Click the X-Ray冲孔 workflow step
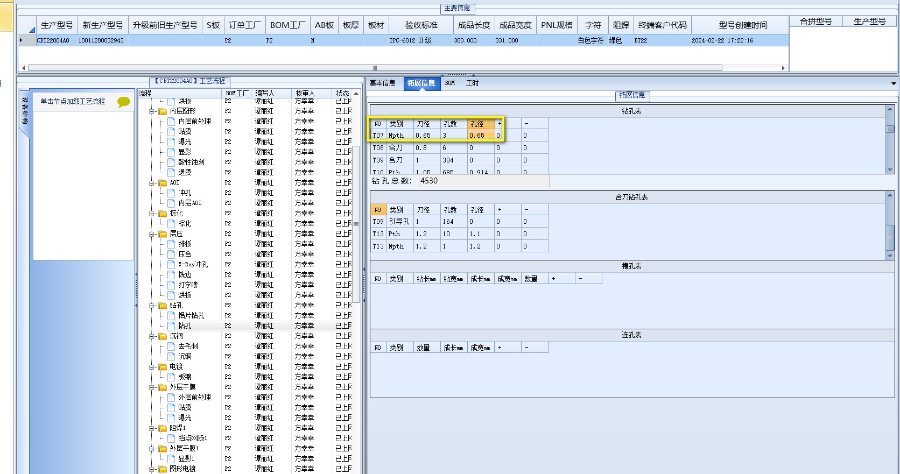Screen dimensions: 900x474 point(193,265)
